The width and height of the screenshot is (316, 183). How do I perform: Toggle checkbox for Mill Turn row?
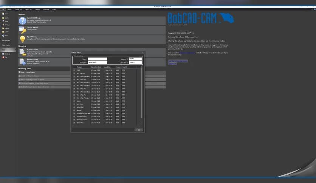(x=74, y=104)
